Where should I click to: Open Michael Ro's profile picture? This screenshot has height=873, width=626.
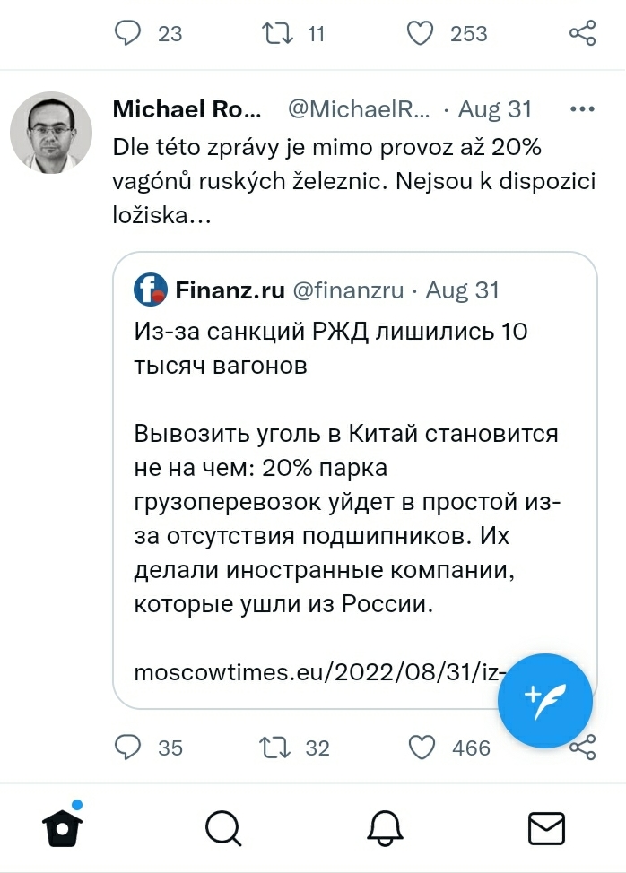click(51, 133)
